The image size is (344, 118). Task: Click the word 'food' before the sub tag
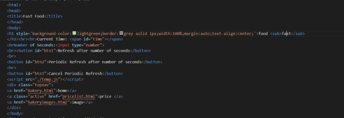pyautogui.click(x=263, y=33)
